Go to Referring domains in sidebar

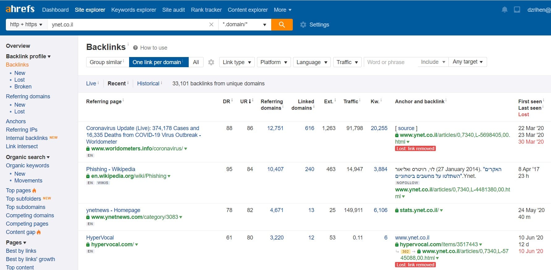pos(28,96)
